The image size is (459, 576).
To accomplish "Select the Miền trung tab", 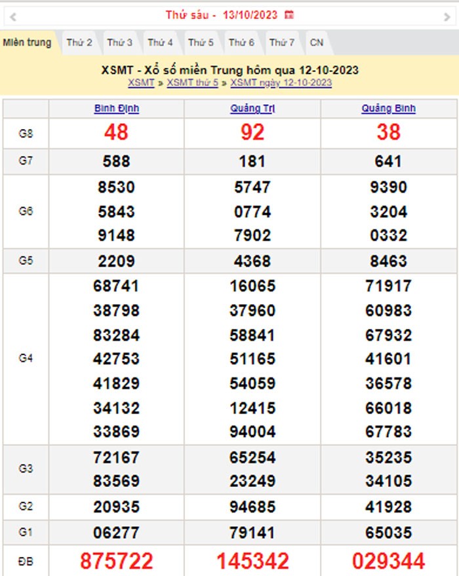I will (27, 43).
